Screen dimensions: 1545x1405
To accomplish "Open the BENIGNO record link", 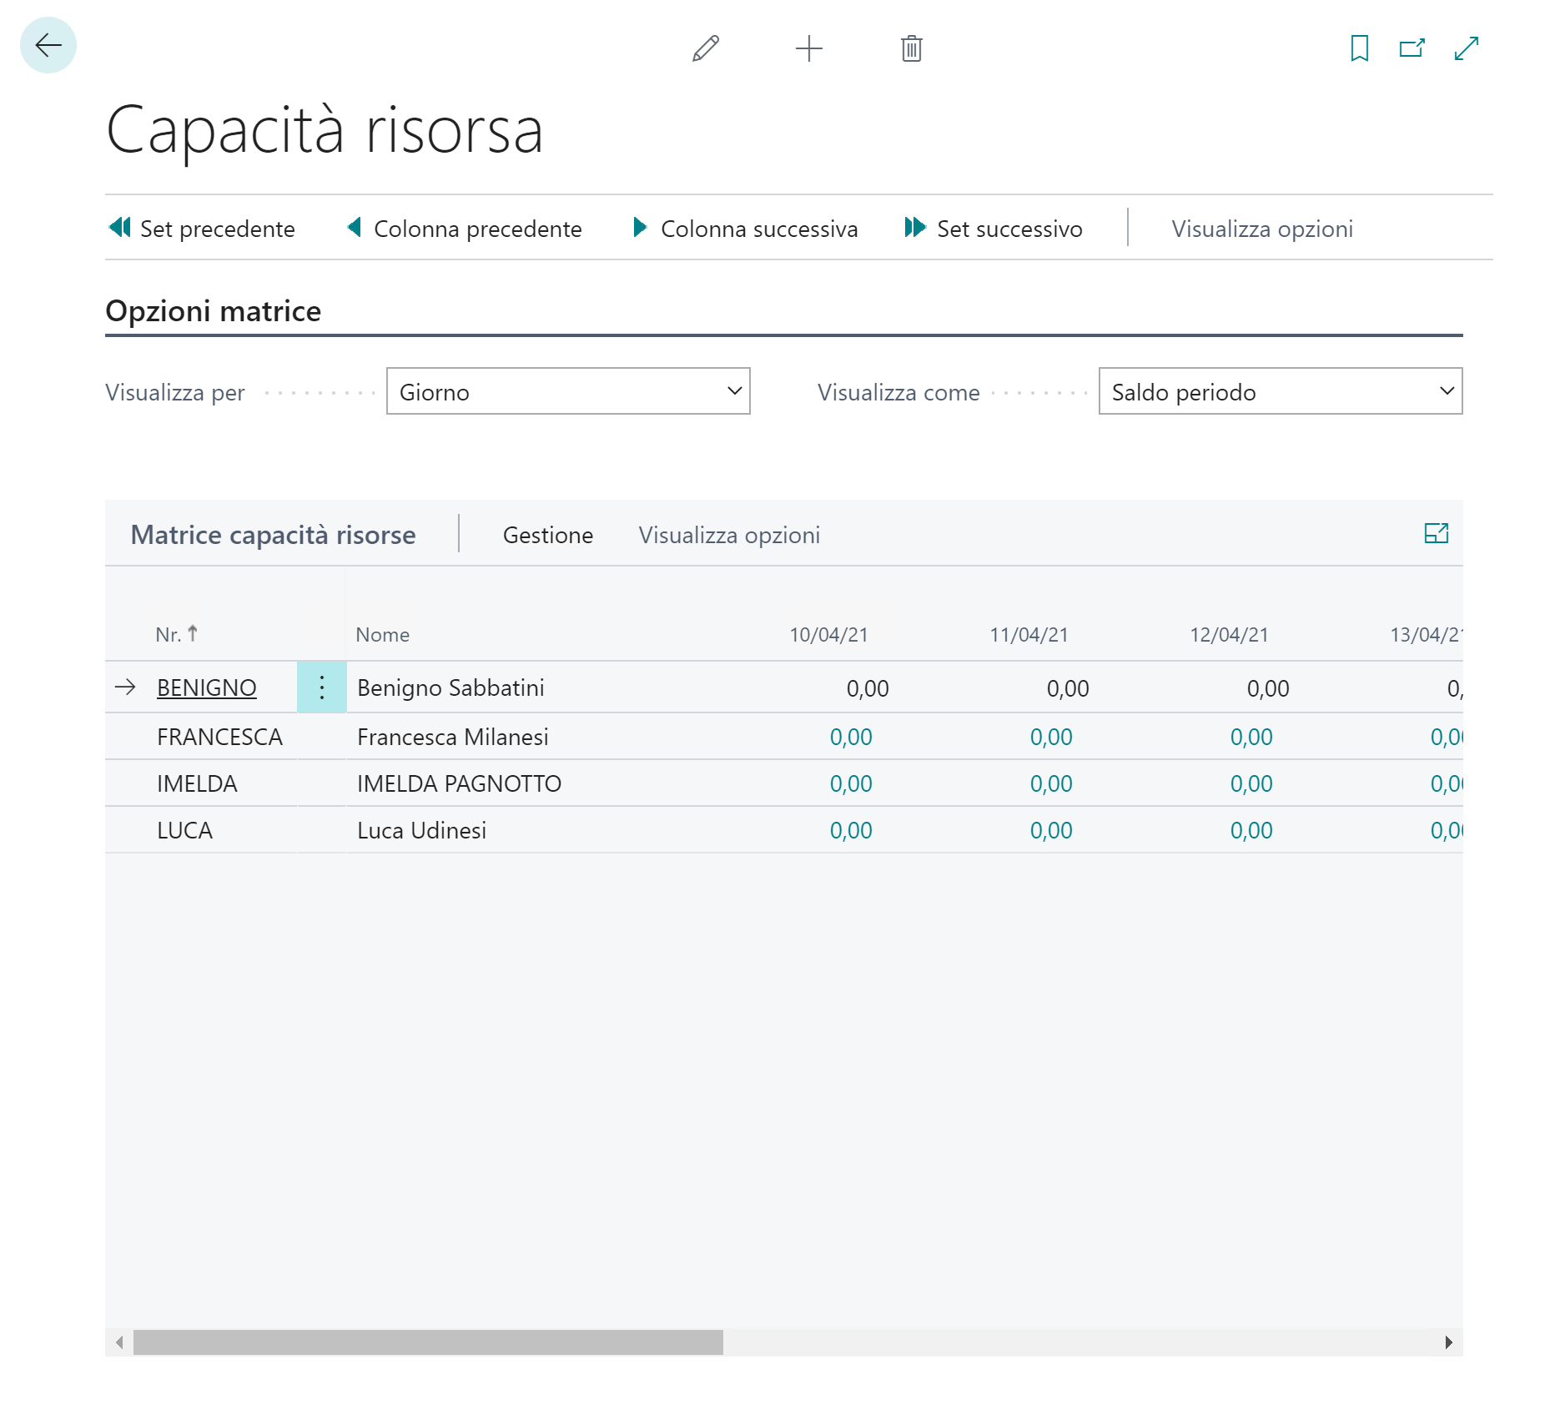I will point(205,687).
